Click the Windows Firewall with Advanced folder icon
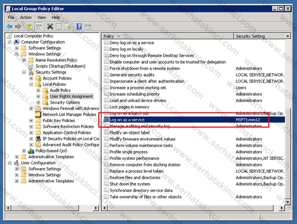 pyautogui.click(x=38, y=109)
